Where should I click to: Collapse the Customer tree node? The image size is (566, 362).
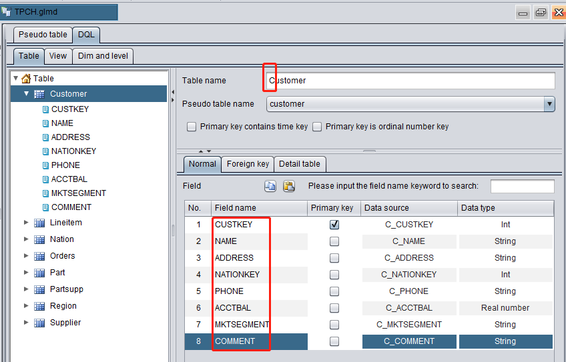click(x=26, y=94)
